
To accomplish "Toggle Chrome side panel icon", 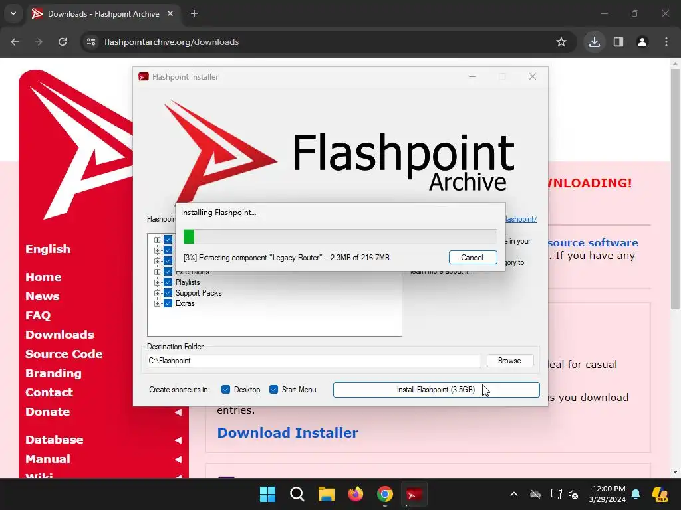I will coord(618,42).
